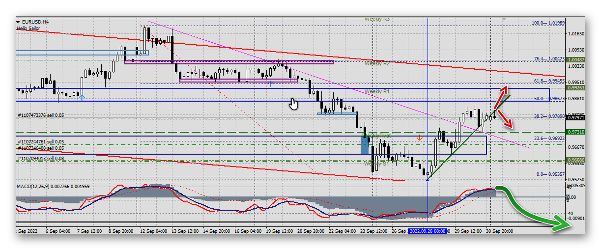Click the Weekly R1 pivot label
This screenshot has width=601, height=250.
coord(377,92)
